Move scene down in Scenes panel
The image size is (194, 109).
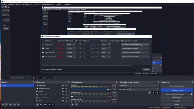[x=18, y=104]
